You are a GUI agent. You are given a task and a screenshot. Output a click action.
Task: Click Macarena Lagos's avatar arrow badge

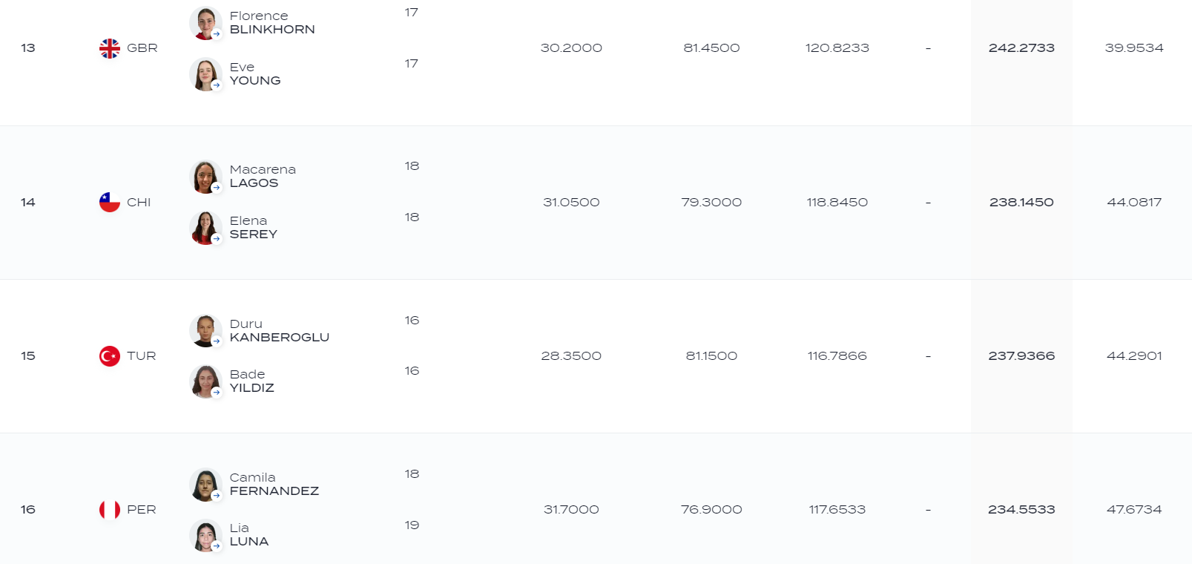(217, 188)
